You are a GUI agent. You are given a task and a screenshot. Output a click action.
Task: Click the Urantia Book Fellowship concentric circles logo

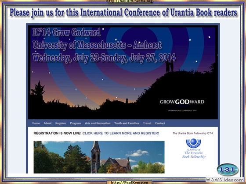pos(193,143)
